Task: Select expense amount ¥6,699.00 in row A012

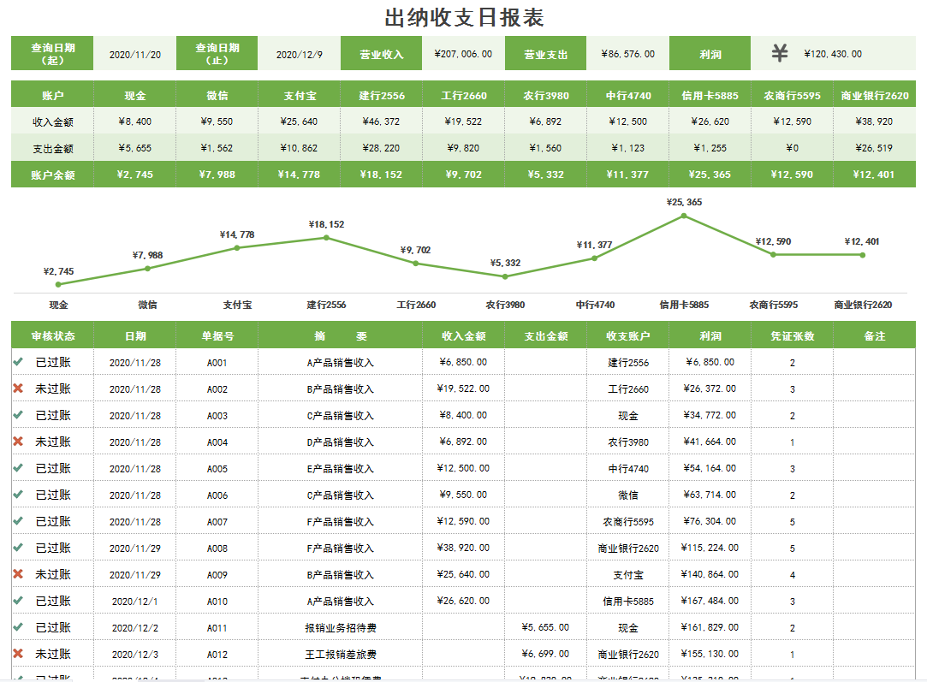Action: (x=546, y=654)
